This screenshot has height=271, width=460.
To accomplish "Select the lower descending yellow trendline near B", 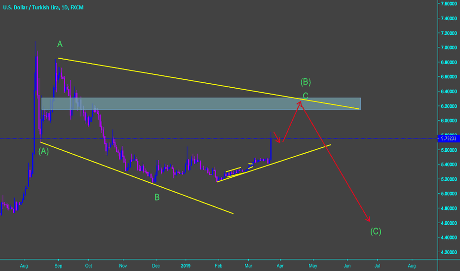I will pyautogui.click(x=137, y=178).
